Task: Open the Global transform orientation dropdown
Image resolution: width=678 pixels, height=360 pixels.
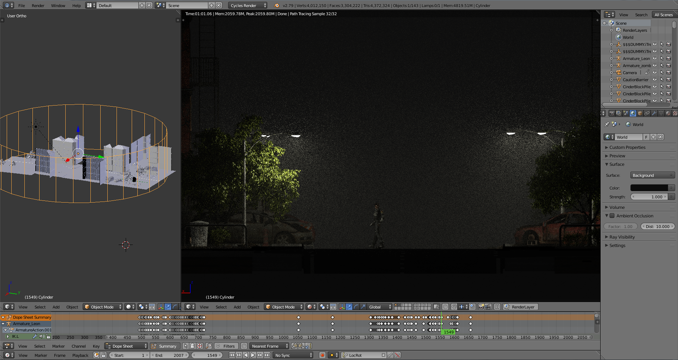Action: [x=380, y=307]
